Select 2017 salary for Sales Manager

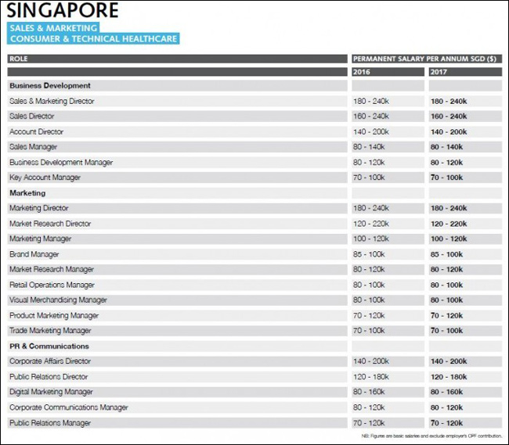click(446, 147)
